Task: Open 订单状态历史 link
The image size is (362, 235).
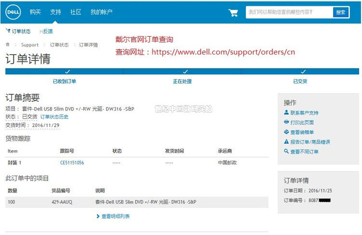Action: tap(54, 116)
